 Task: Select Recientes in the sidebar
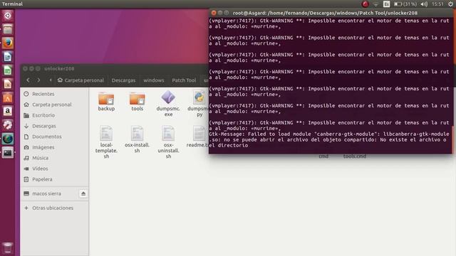[54, 94]
